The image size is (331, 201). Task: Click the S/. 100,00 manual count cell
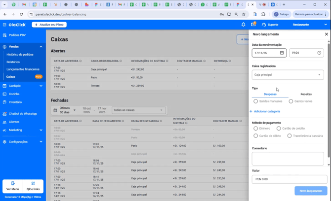coord(219,146)
